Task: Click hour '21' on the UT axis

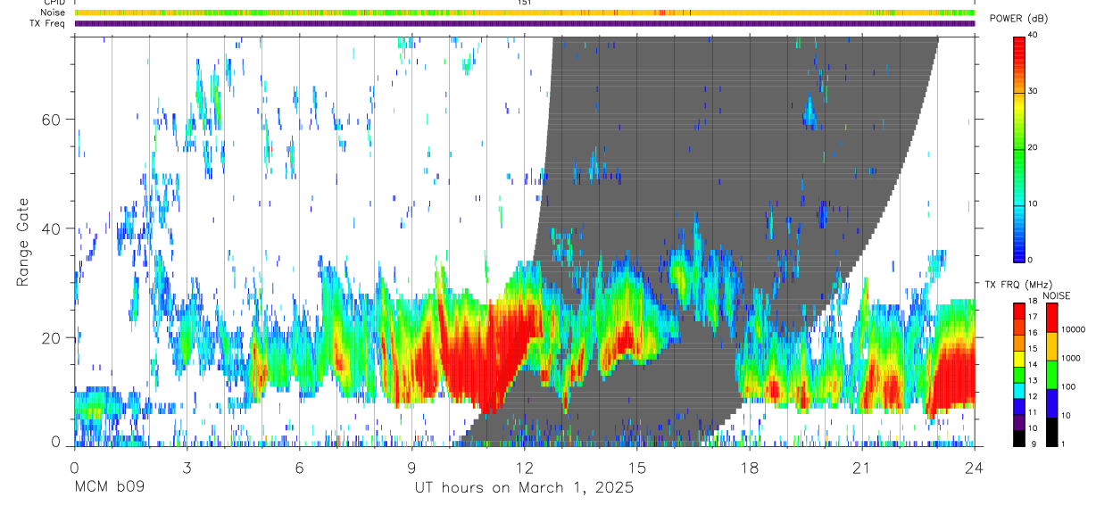Action: point(862,468)
